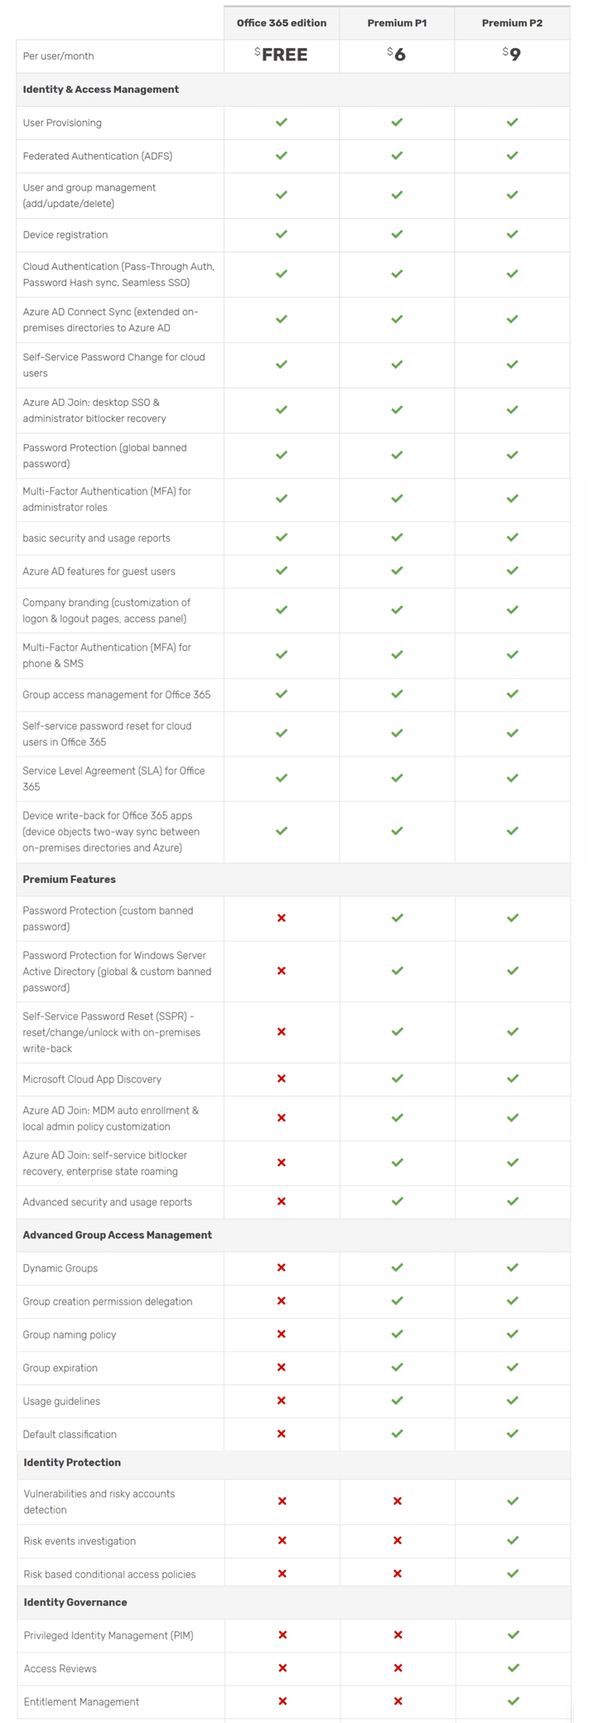589x1723 pixels.
Task: Click User Provisioning checkmark under Office 365 edition
Action: tap(282, 123)
